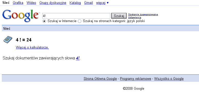Open Programy reklamowe link
The width and height of the screenshot is (199, 95).
135,79
